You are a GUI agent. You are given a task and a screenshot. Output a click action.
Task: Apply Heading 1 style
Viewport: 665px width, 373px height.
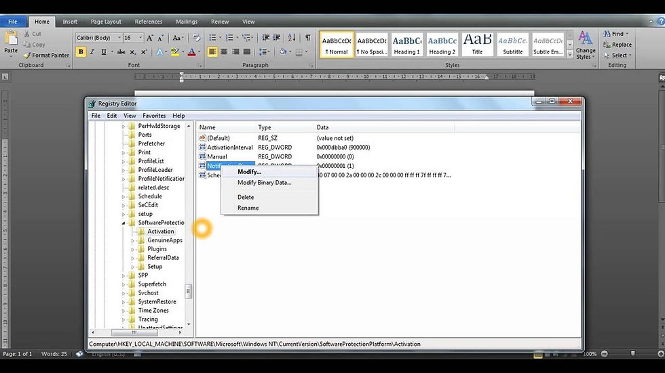point(406,45)
